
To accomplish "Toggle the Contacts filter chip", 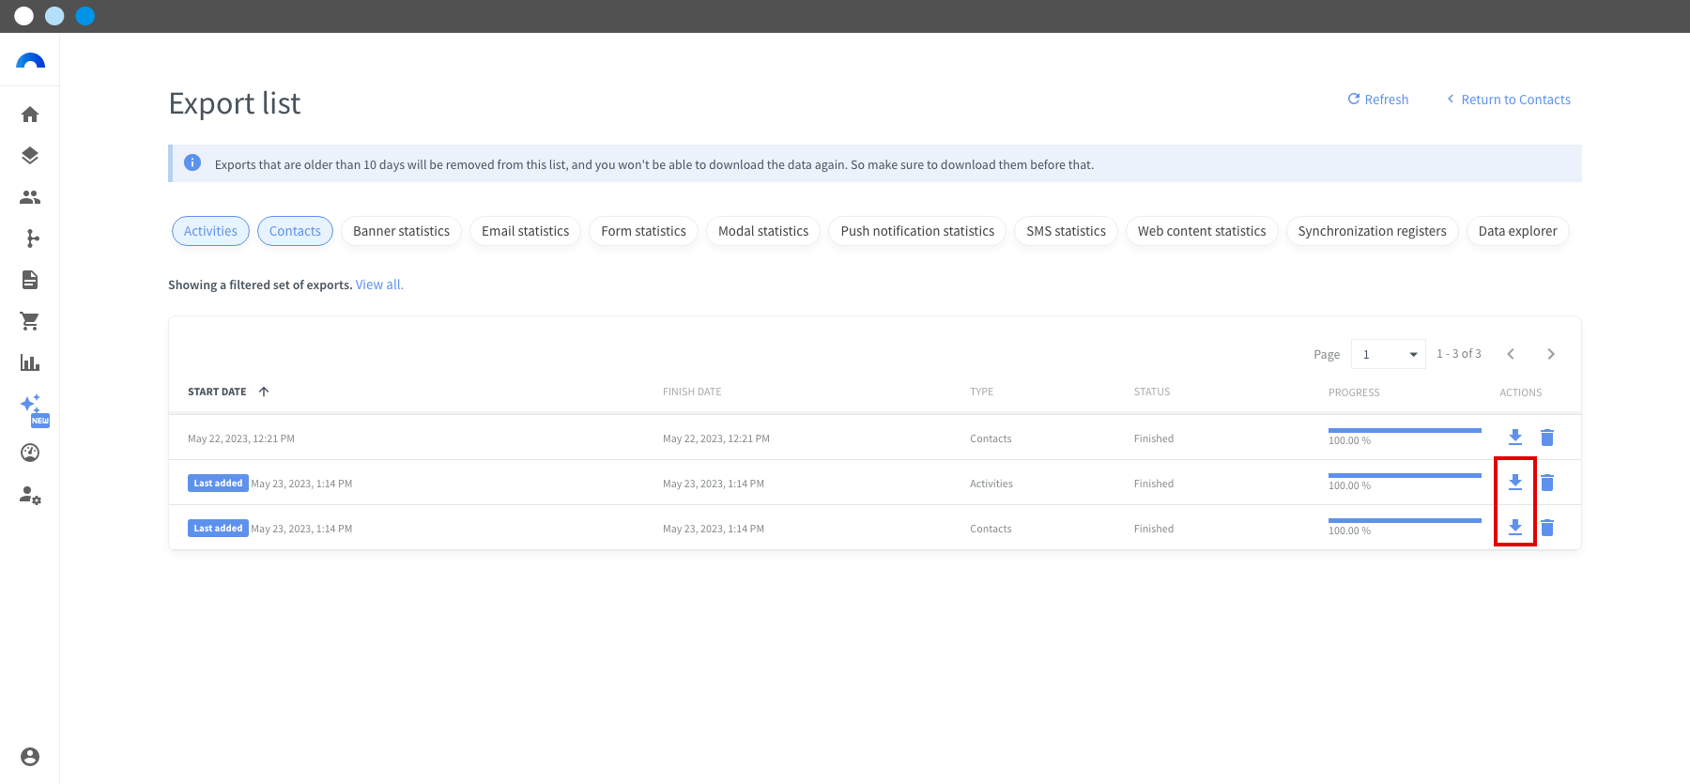I will pyautogui.click(x=295, y=231).
